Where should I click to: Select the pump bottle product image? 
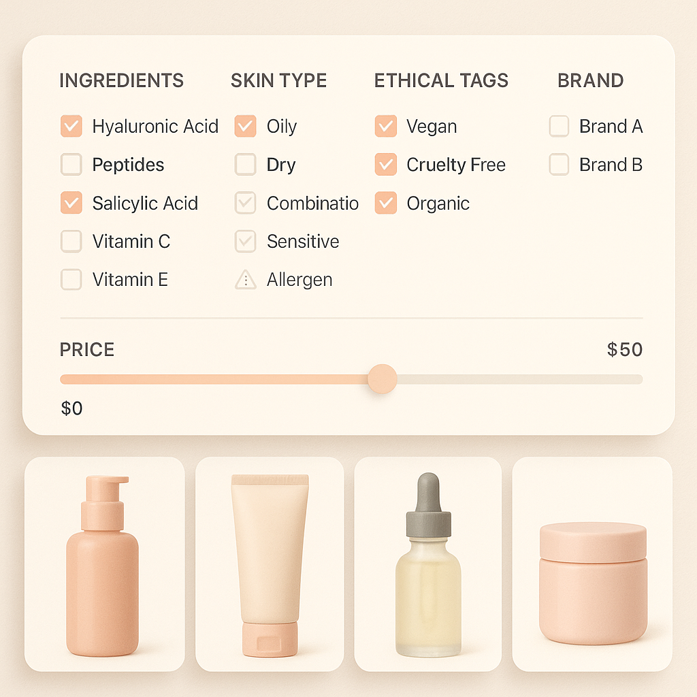click(104, 565)
